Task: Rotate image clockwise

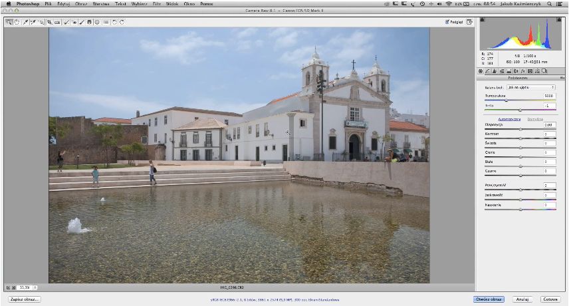Action: point(122,22)
